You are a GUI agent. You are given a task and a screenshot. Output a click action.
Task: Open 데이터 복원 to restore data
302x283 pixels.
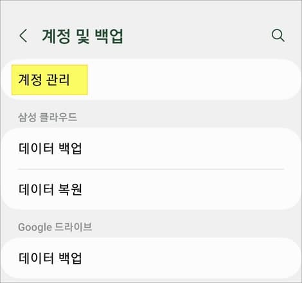151,189
